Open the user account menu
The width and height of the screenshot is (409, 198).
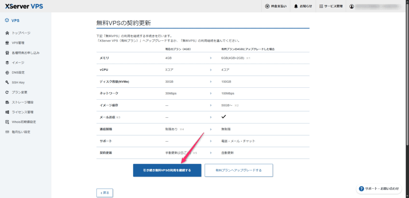click(376, 6)
